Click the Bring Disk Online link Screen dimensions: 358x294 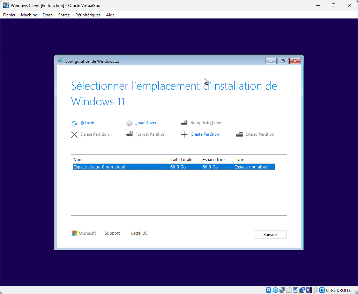click(206, 123)
